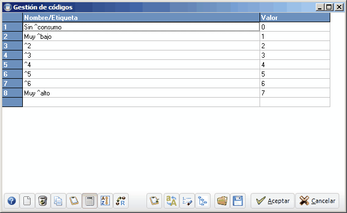Image resolution: width=347 pixels, height=213 pixels.
Task: Sort codes with the A-Z sort icon
Action: (105, 201)
